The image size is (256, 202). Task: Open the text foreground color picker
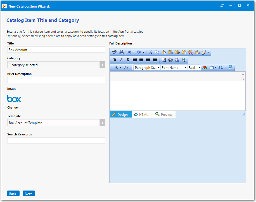point(116,67)
